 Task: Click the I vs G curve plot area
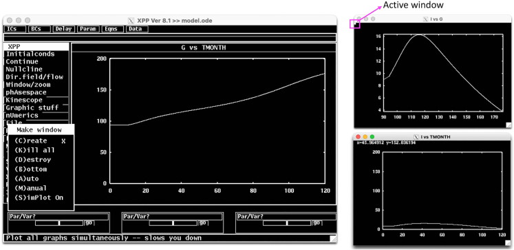[x=442, y=72]
